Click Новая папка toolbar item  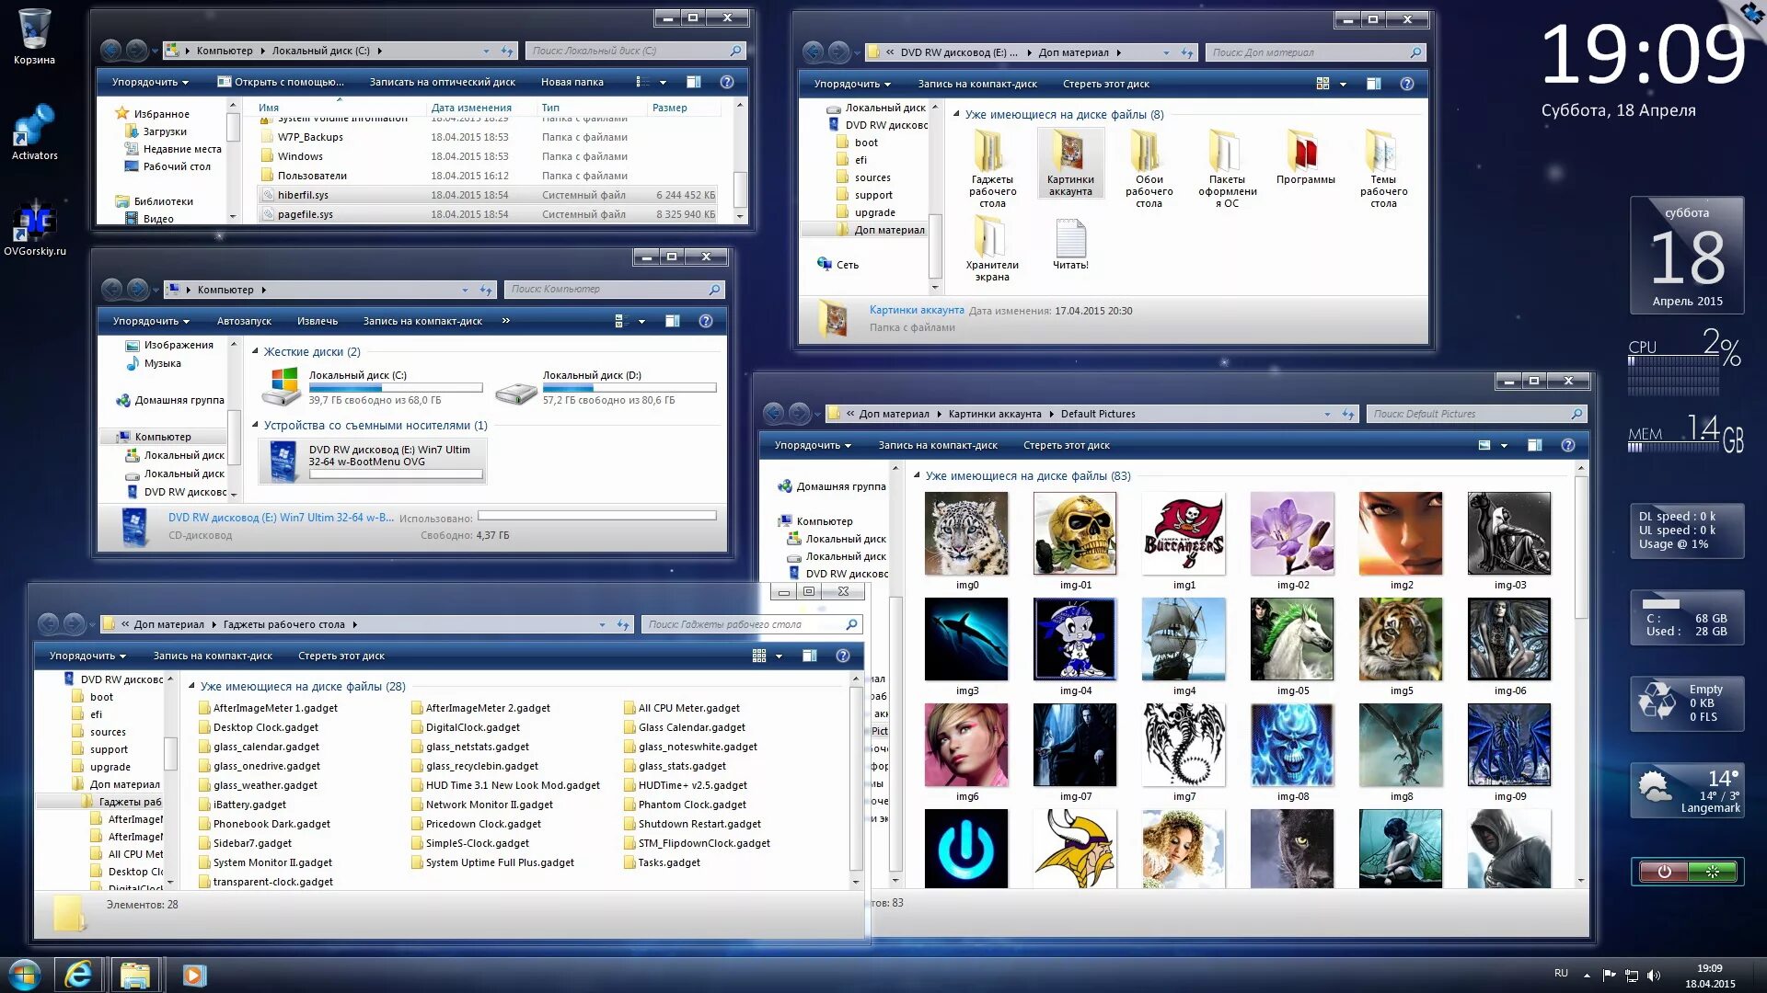click(x=572, y=82)
